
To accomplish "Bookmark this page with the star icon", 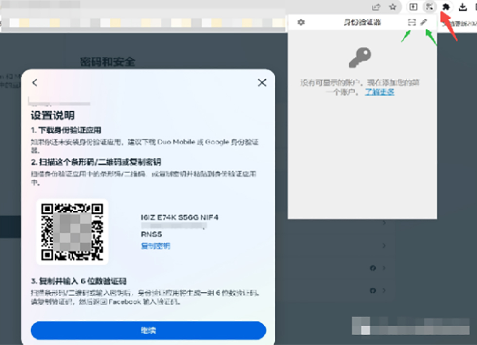I will [392, 7].
